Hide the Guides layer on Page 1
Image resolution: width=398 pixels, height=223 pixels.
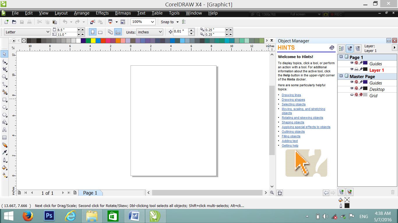coord(352,62)
